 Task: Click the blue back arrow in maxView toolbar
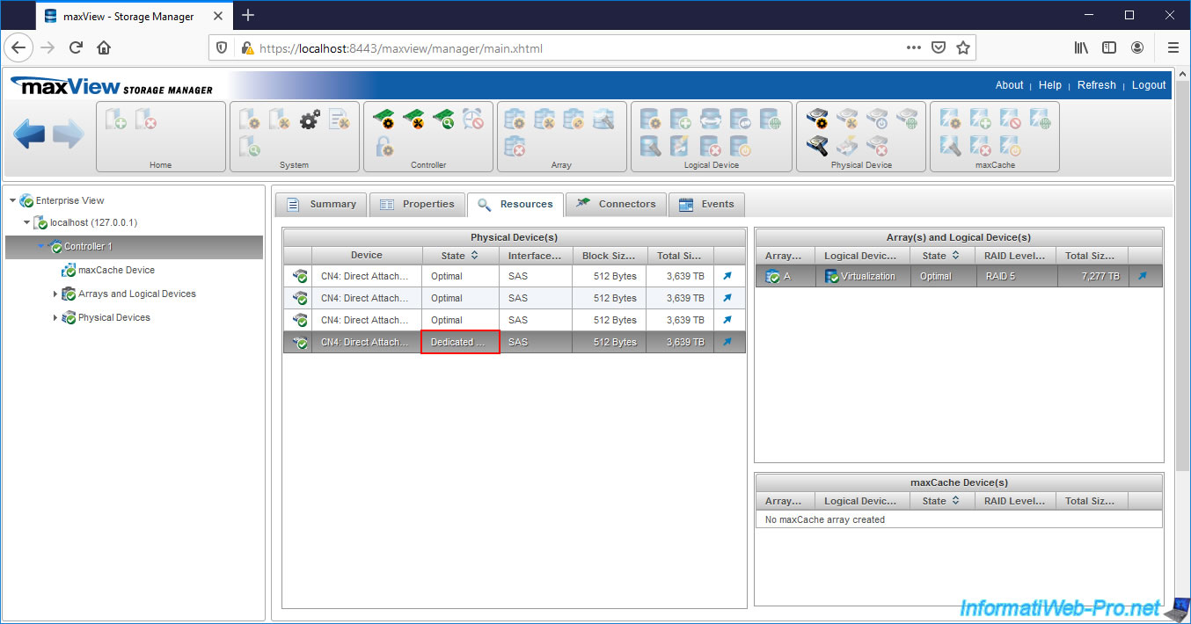pyautogui.click(x=29, y=134)
